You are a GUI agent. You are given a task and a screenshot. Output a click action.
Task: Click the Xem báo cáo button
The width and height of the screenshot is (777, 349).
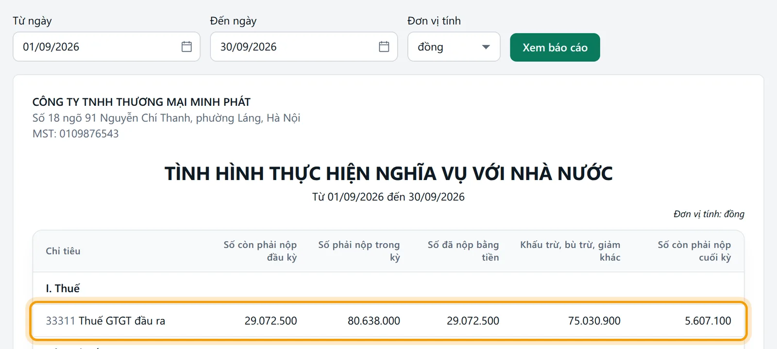click(555, 48)
